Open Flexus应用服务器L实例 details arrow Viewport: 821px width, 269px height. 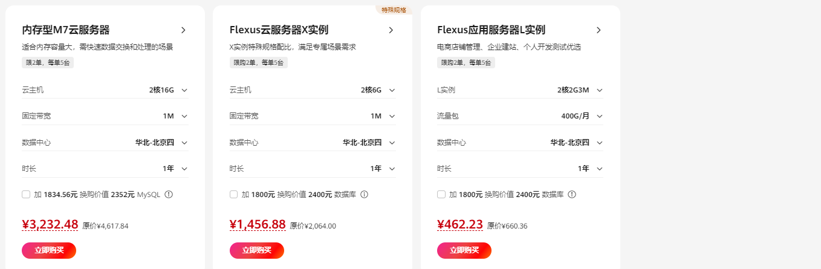point(599,30)
